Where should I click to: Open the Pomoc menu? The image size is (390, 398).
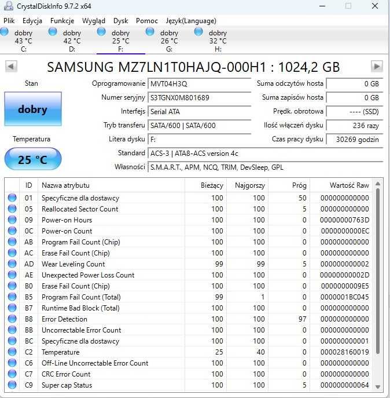pyautogui.click(x=147, y=21)
